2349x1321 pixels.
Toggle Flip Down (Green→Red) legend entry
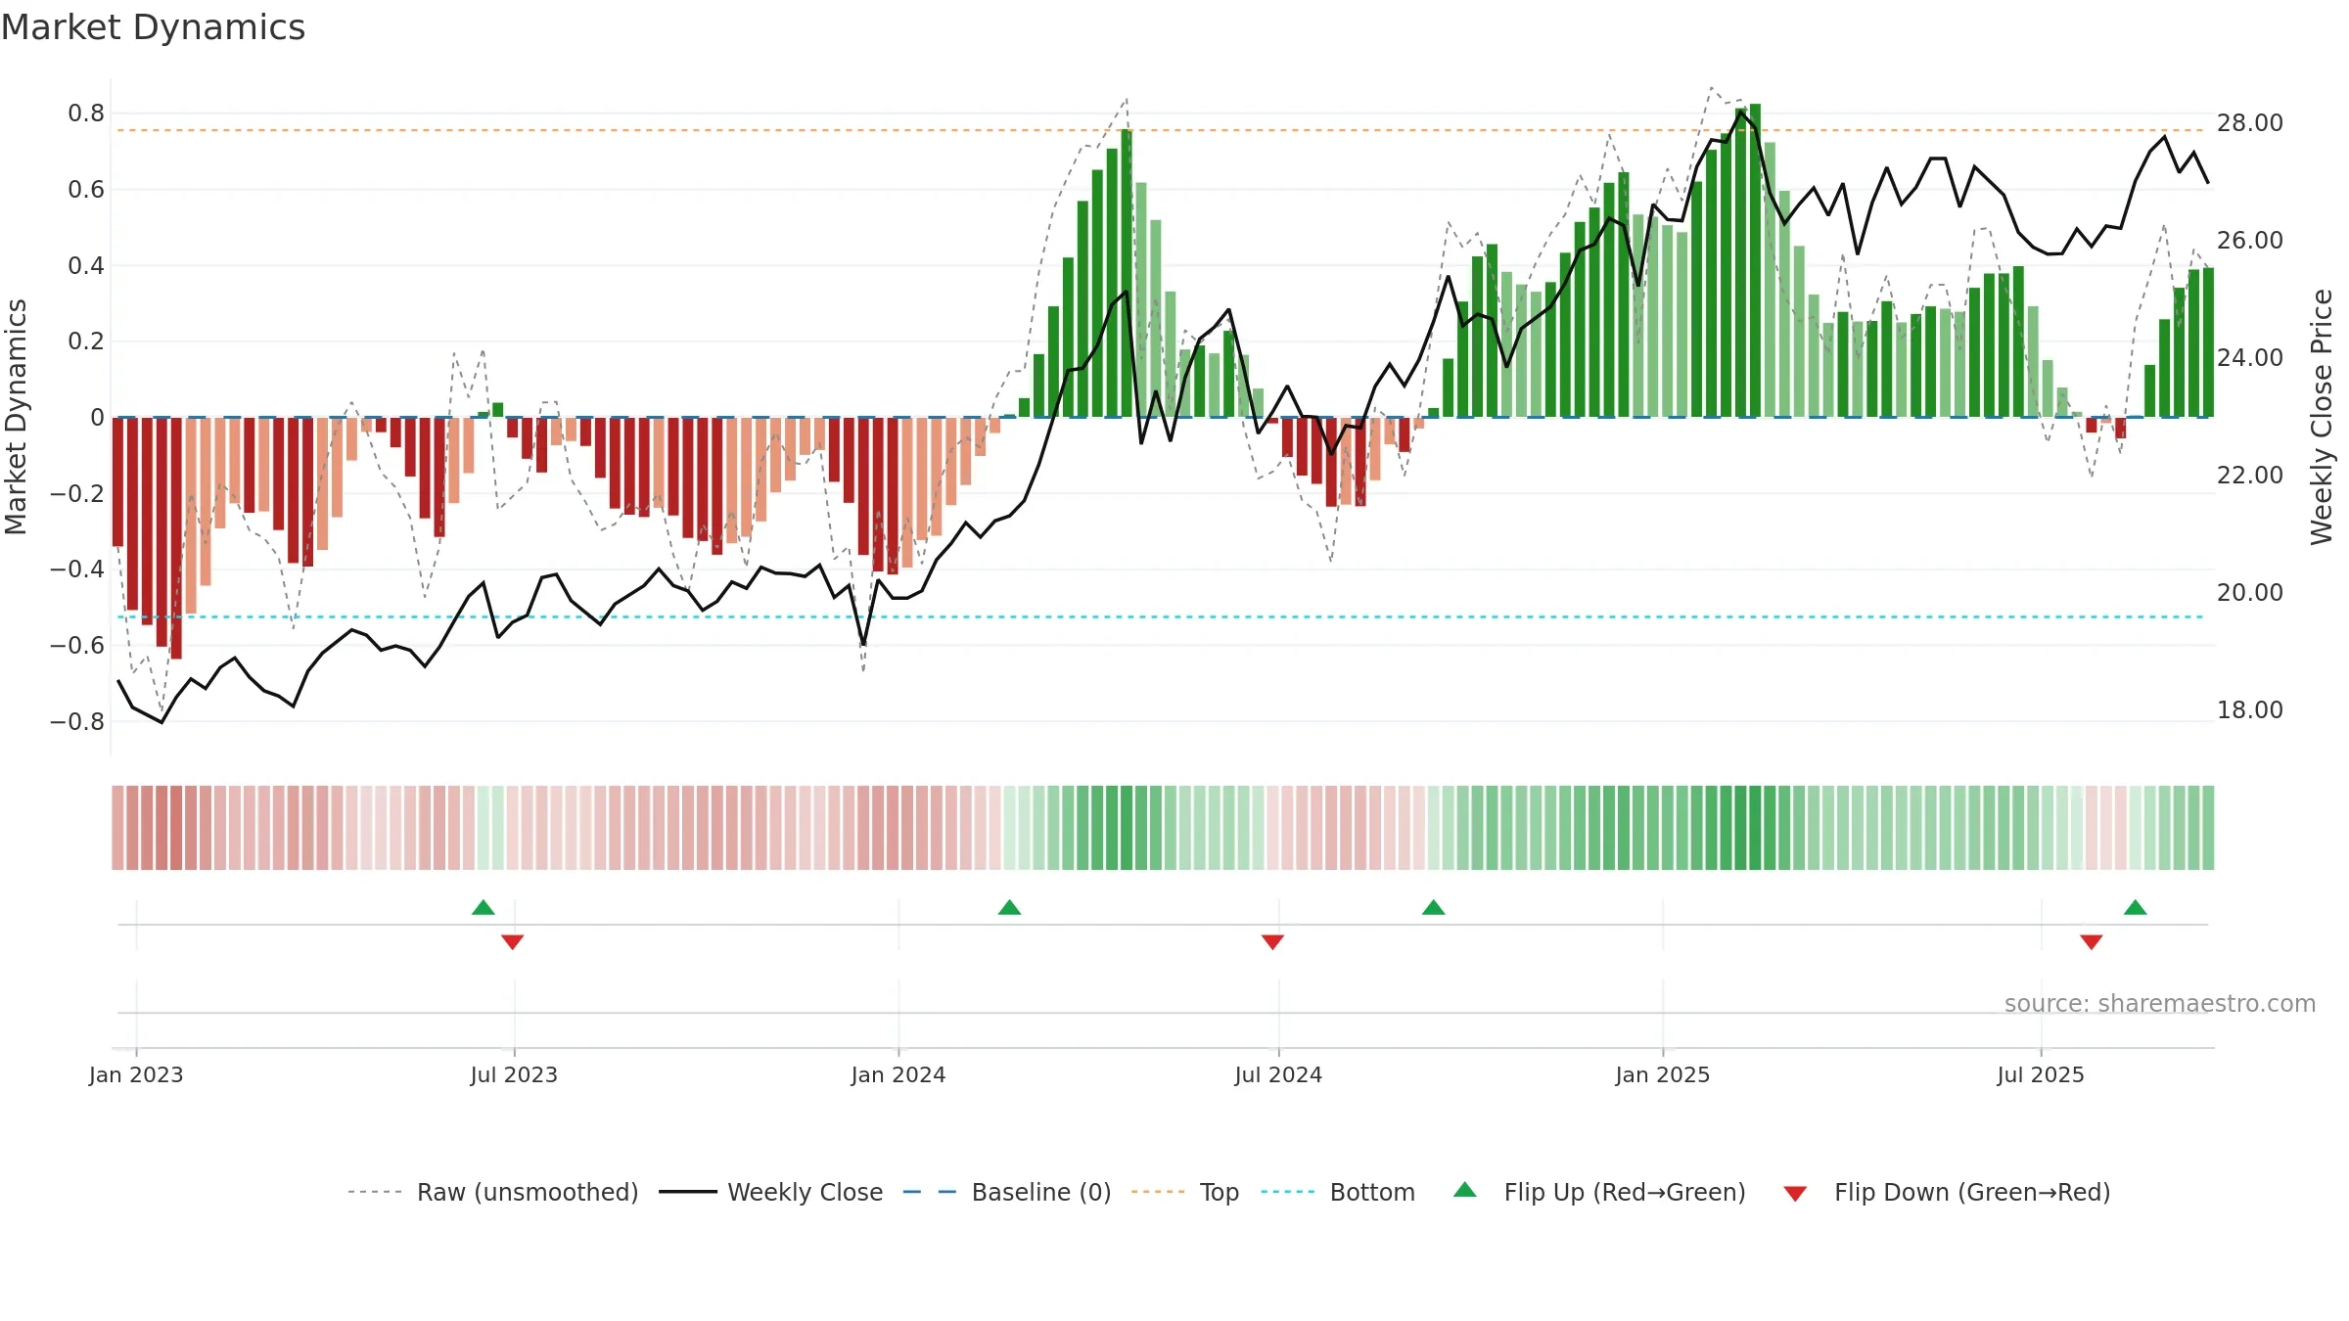(x=1947, y=1192)
